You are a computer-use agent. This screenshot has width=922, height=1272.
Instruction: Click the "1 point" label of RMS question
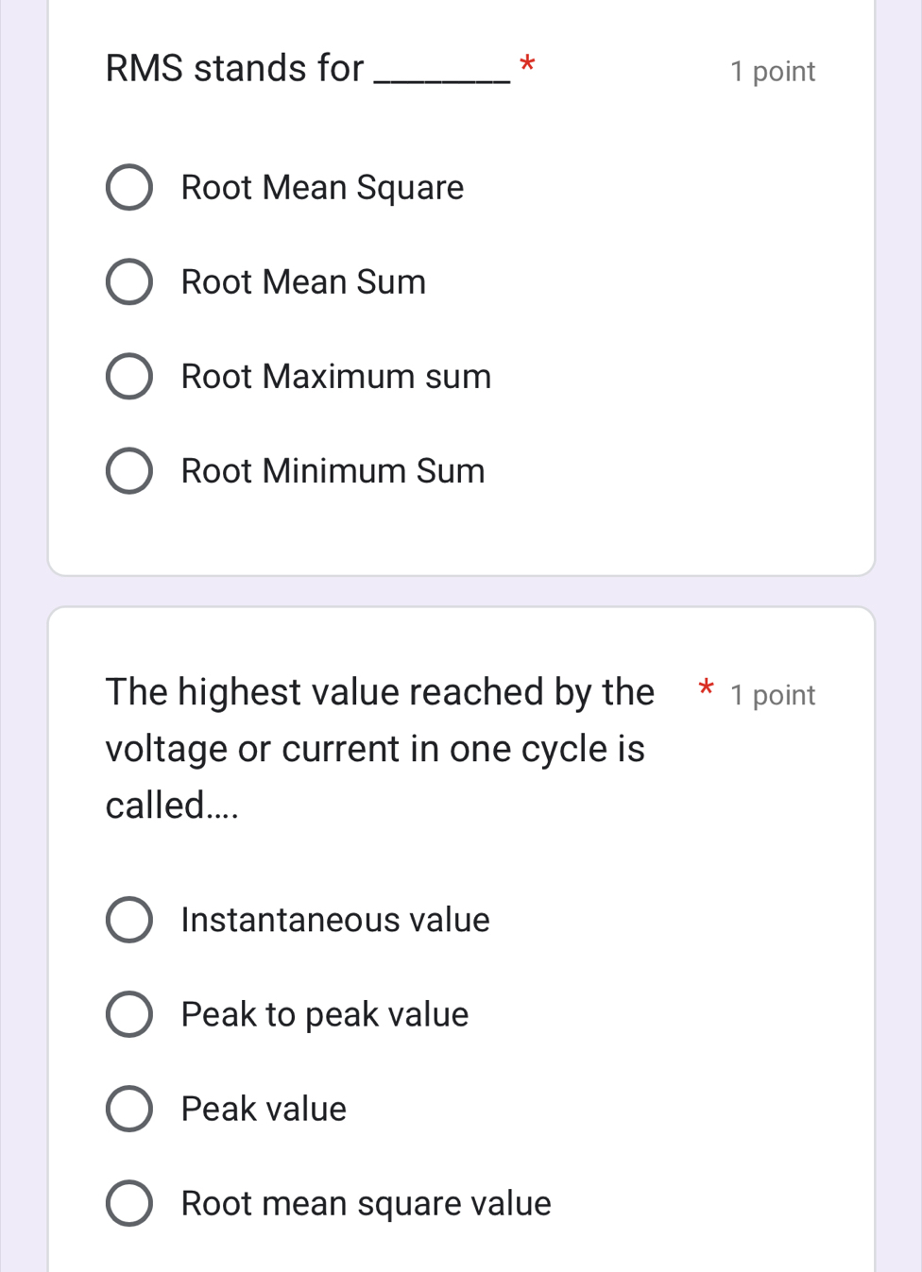pyautogui.click(x=772, y=72)
